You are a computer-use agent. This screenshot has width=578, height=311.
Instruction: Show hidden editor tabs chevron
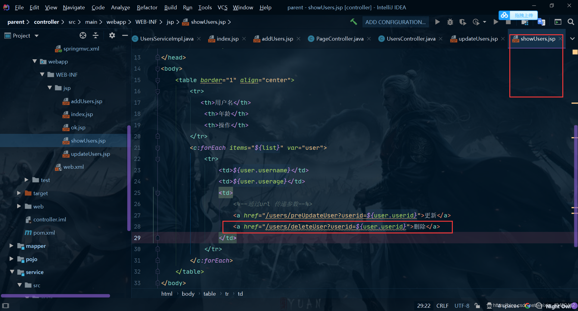click(572, 38)
